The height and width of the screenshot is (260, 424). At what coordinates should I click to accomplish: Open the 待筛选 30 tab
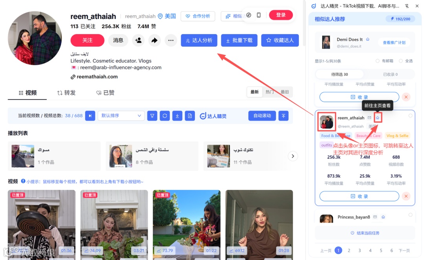coord(340,74)
